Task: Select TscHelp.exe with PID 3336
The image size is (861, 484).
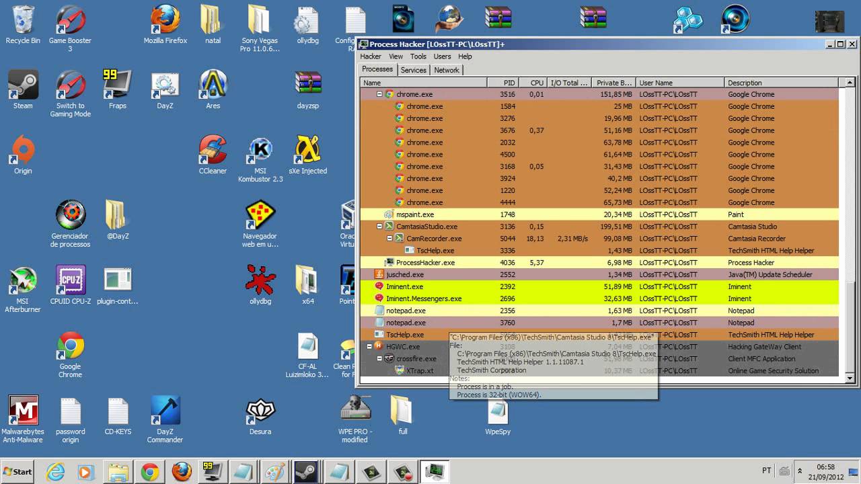Action: click(x=599, y=251)
